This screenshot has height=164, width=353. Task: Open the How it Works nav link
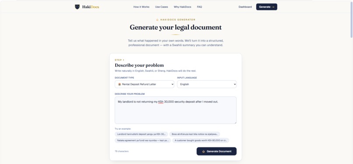pos(141,7)
